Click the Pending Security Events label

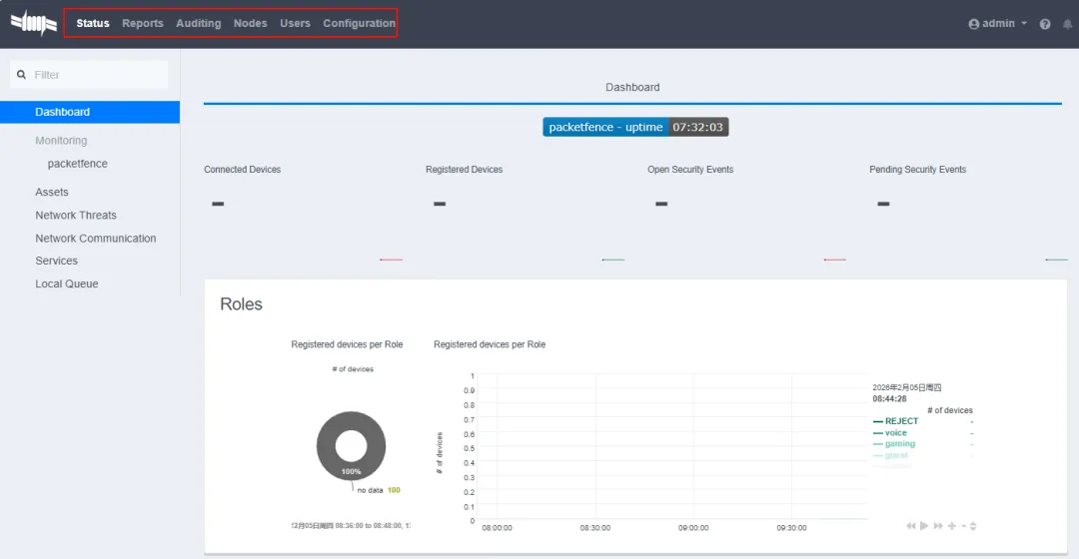(917, 169)
